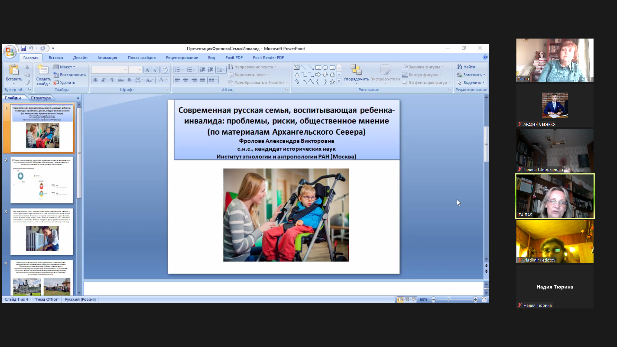Pick the down block arrow shape
This screenshot has width=617, height=347.
point(325,75)
